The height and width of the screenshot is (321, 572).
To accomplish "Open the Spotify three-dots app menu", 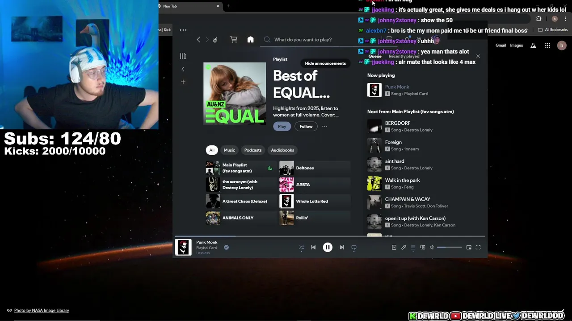I will (183, 30).
